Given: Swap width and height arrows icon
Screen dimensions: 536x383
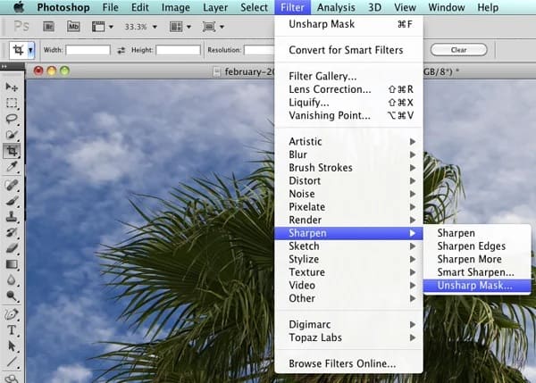Looking at the screenshot, I should (x=121, y=50).
